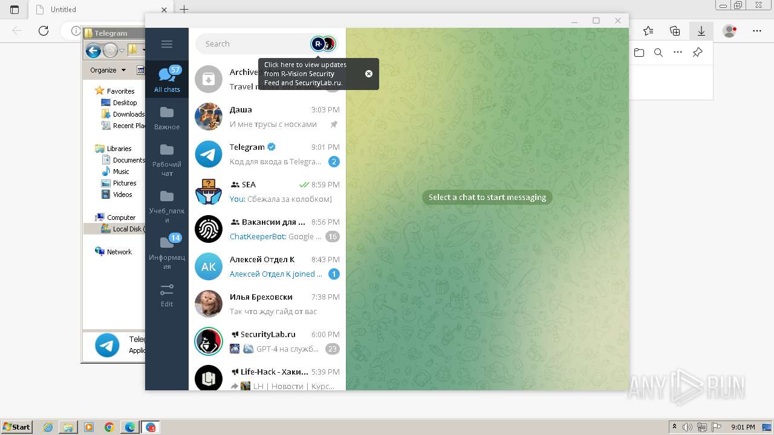This screenshot has height=435, width=774.
Task: Open Chrome from the taskbar
Action: pos(109,427)
